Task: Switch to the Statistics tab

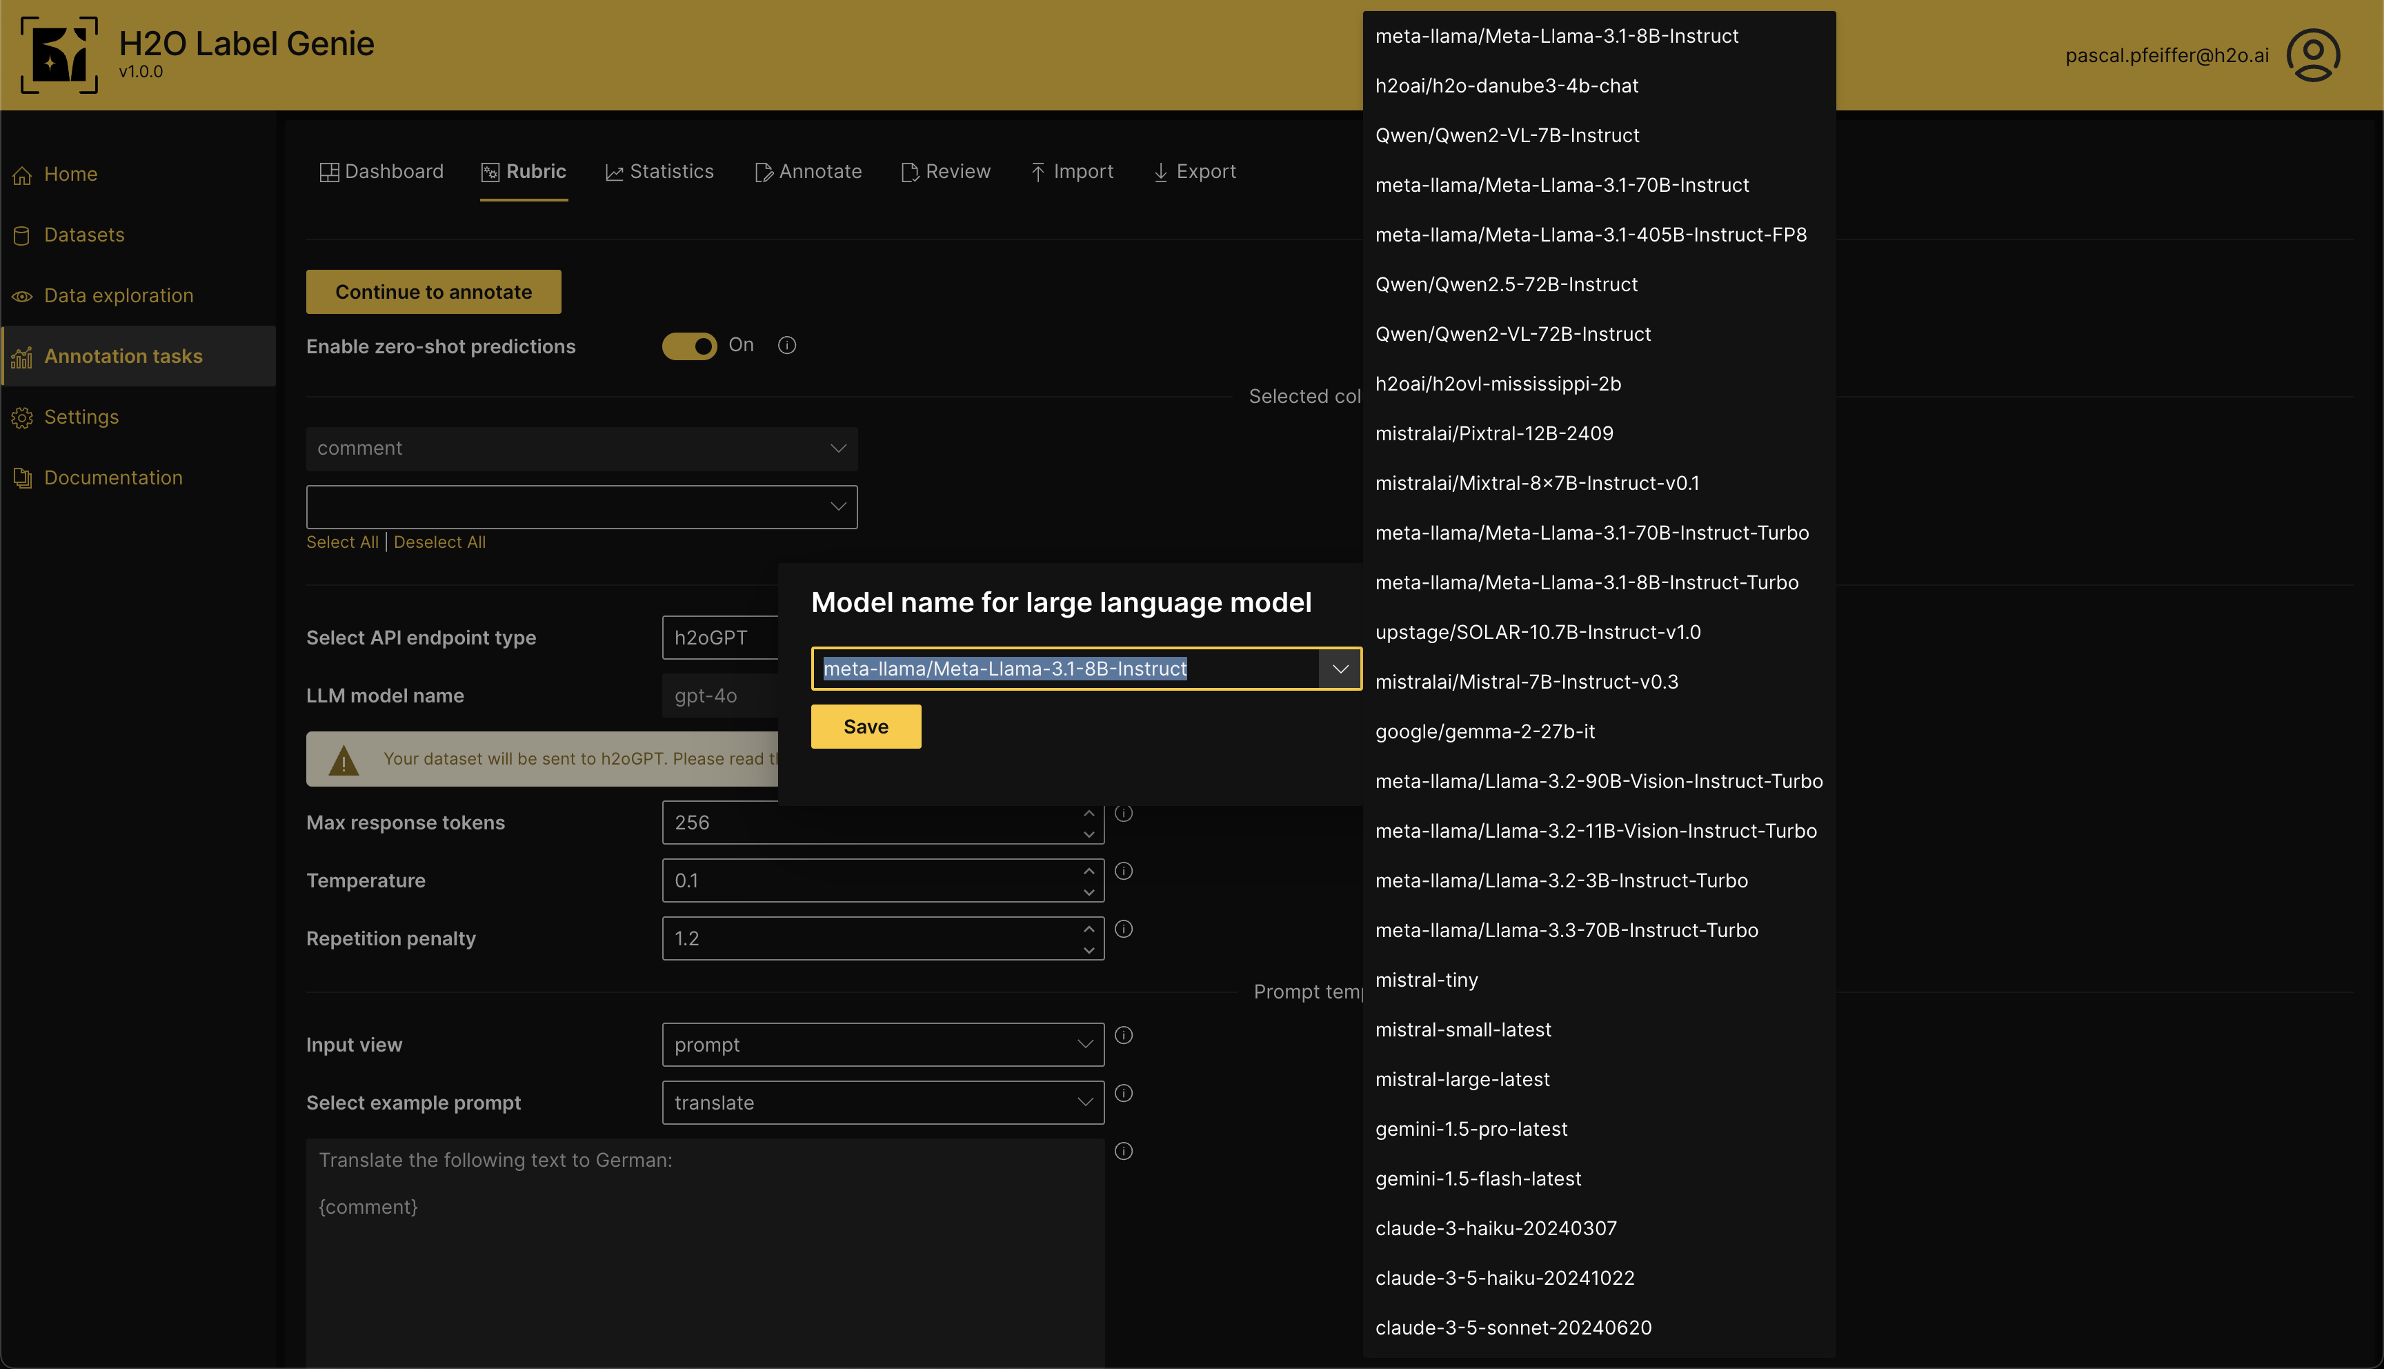Action: click(659, 172)
